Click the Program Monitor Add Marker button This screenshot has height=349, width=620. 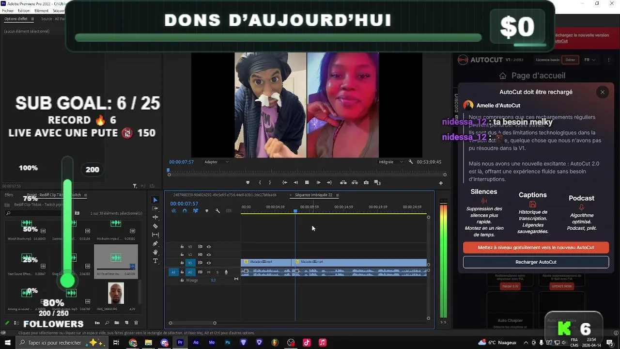pyautogui.click(x=248, y=183)
